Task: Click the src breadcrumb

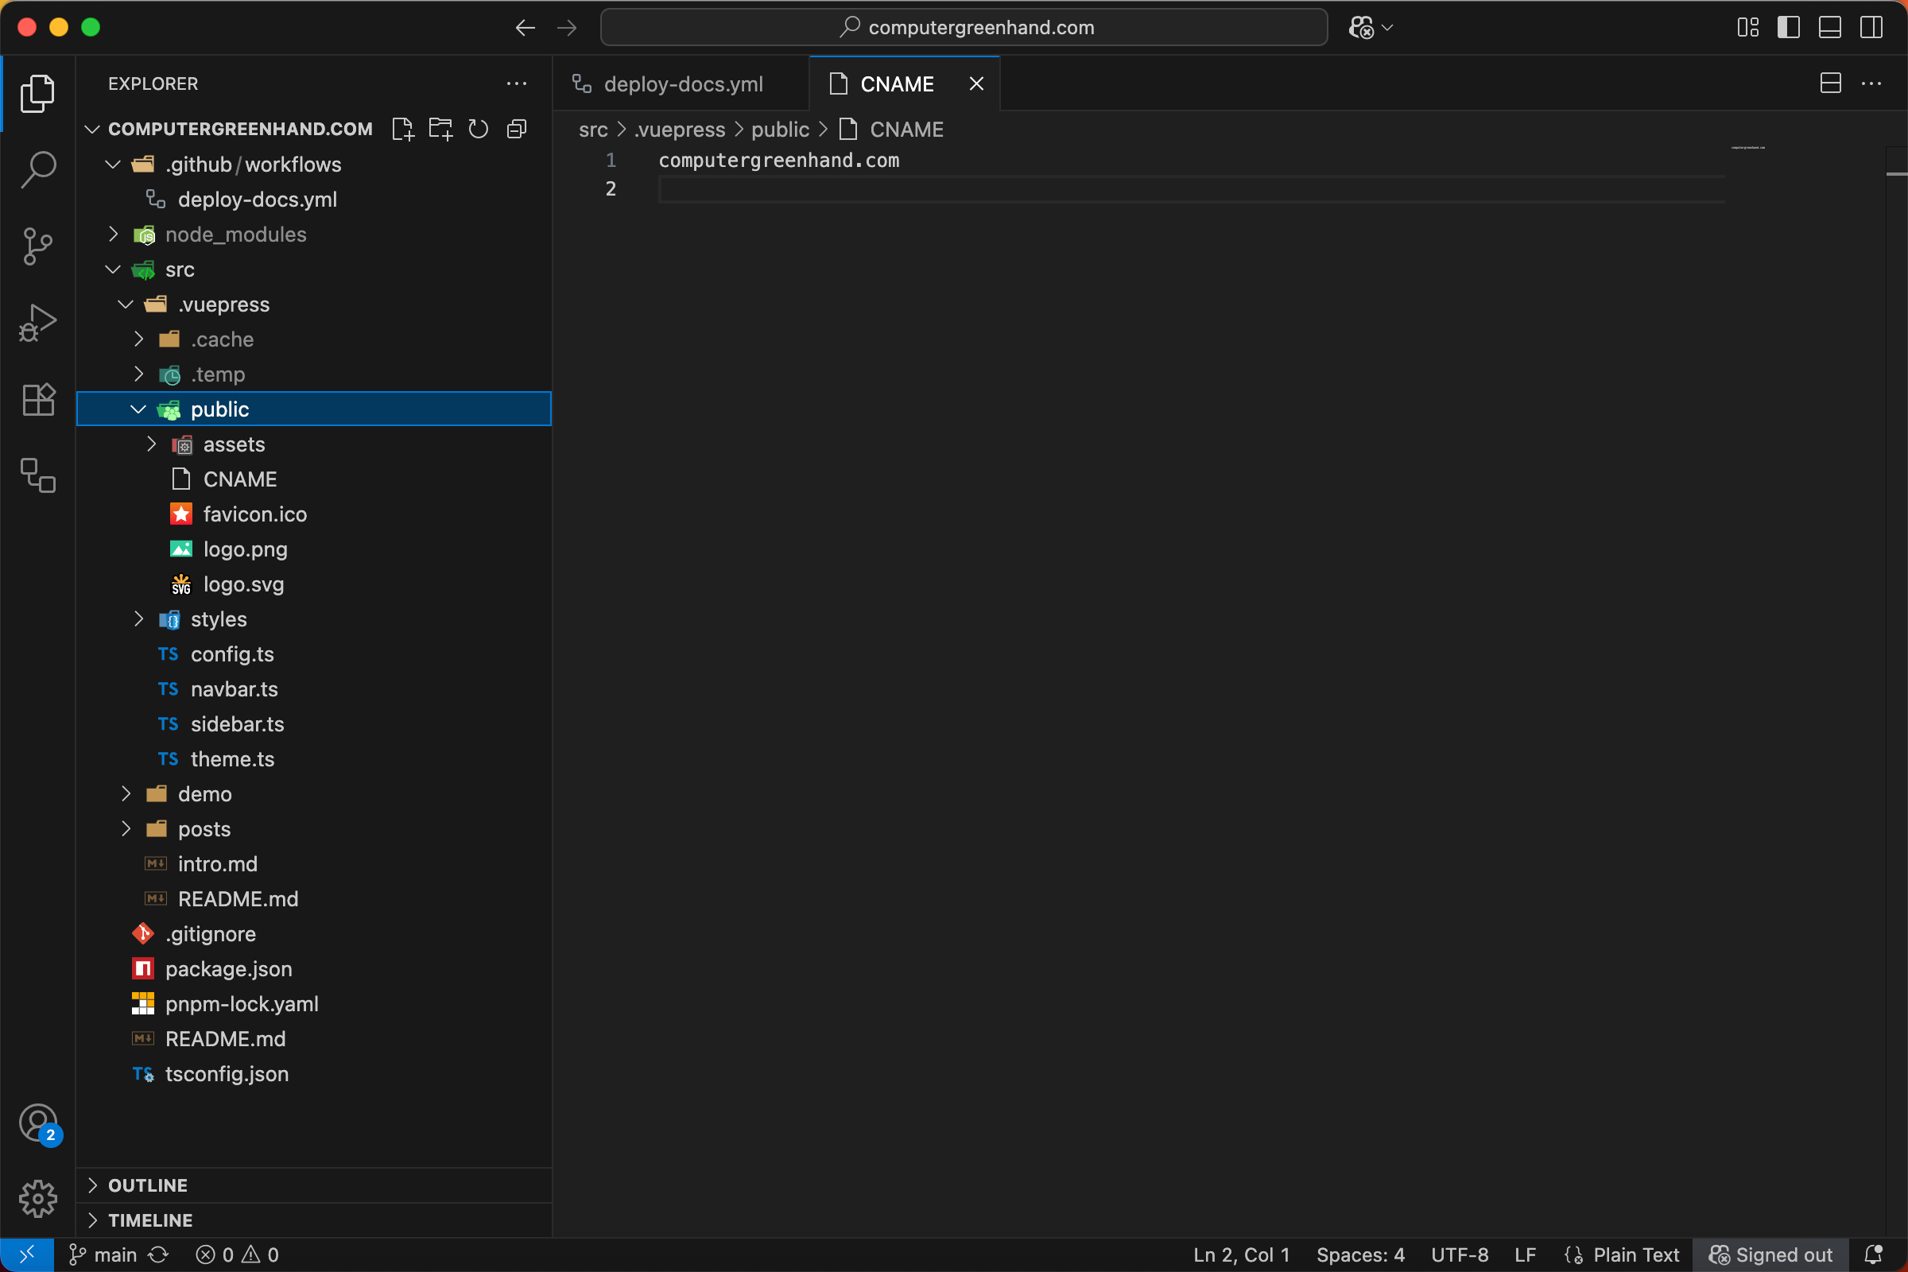Action: [x=593, y=130]
